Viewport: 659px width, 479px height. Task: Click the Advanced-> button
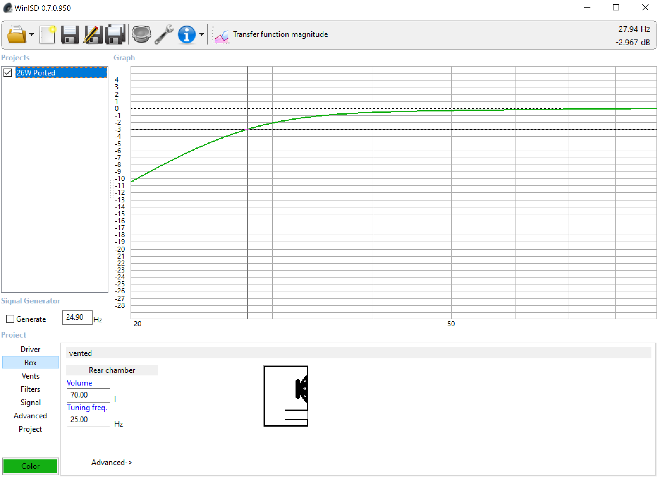point(112,462)
